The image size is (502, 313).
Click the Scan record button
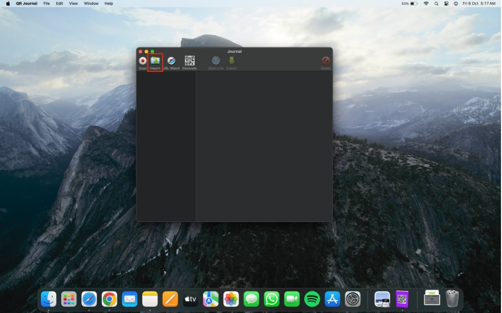142,61
